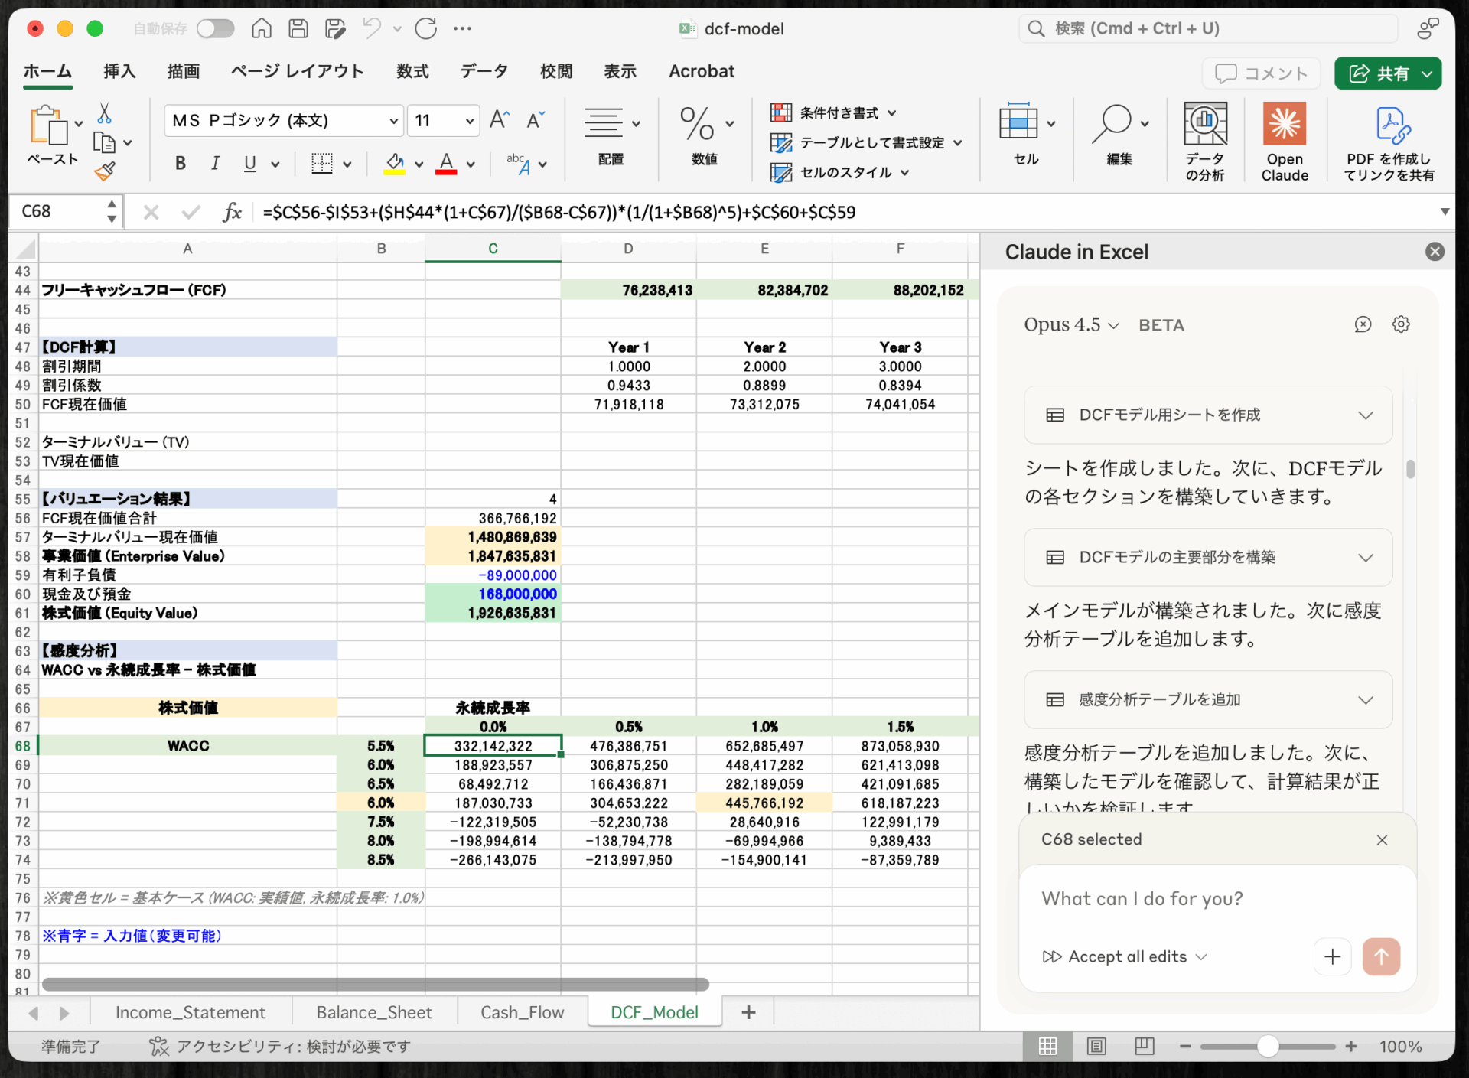Click Accept all edits

(x=1126, y=956)
